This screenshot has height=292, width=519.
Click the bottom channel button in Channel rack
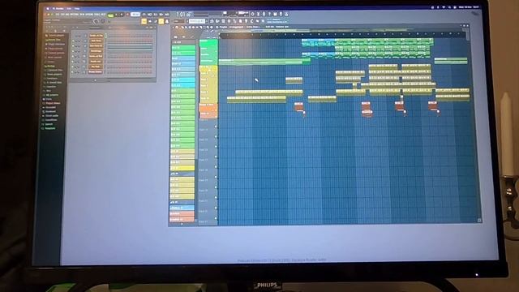pyautogui.click(x=96, y=71)
